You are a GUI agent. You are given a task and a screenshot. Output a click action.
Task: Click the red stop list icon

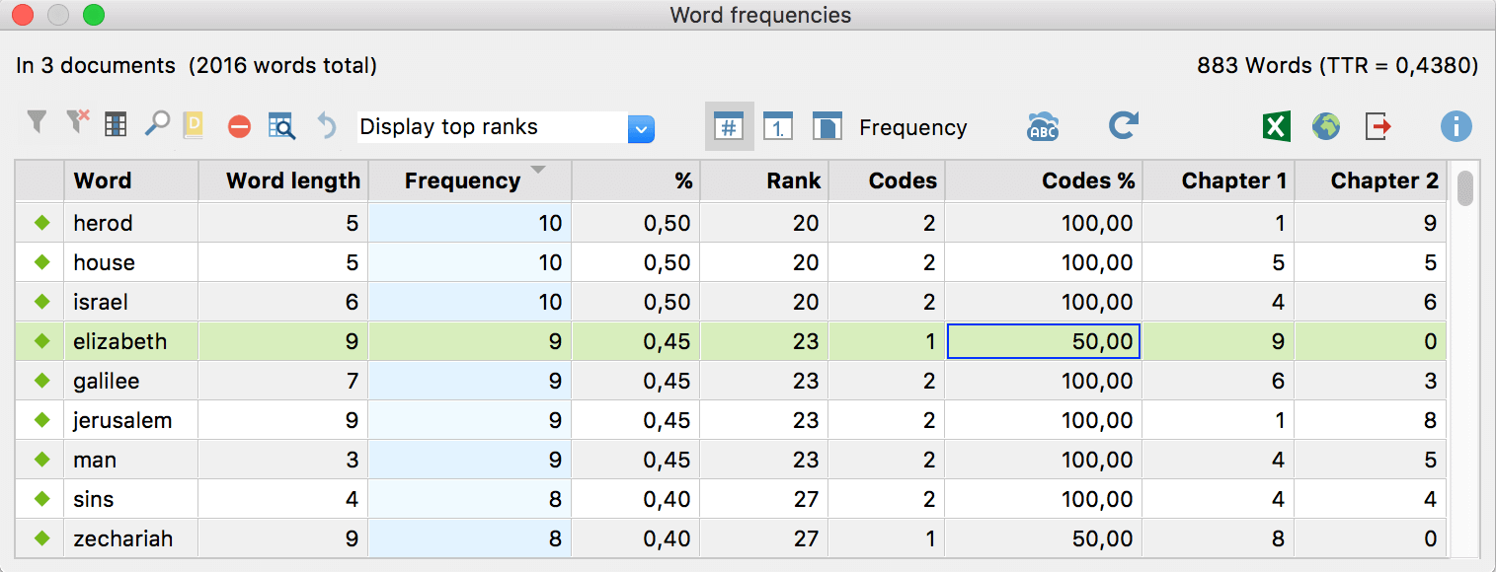pos(239,126)
